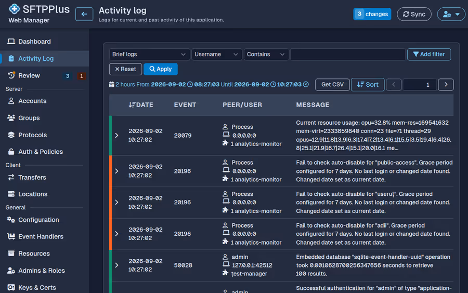Click the Resources box icon
468x293 pixels.
(11, 254)
